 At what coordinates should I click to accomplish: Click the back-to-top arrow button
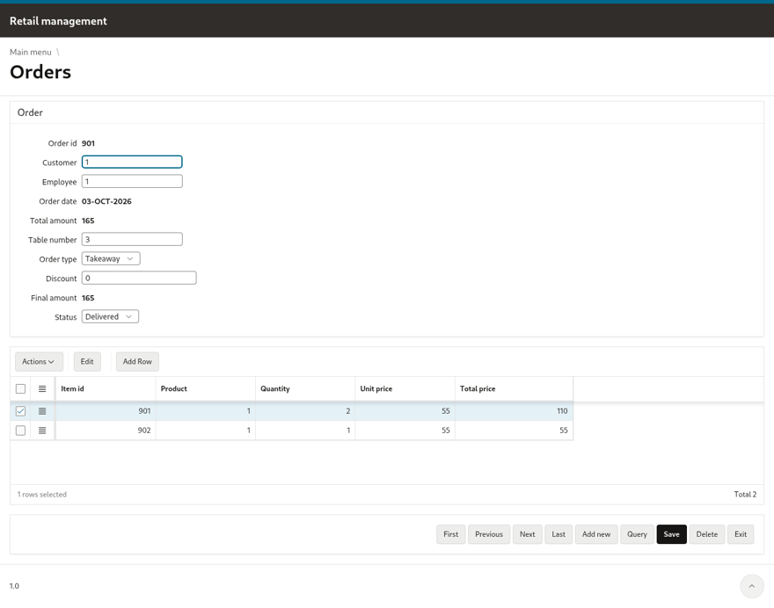752,586
